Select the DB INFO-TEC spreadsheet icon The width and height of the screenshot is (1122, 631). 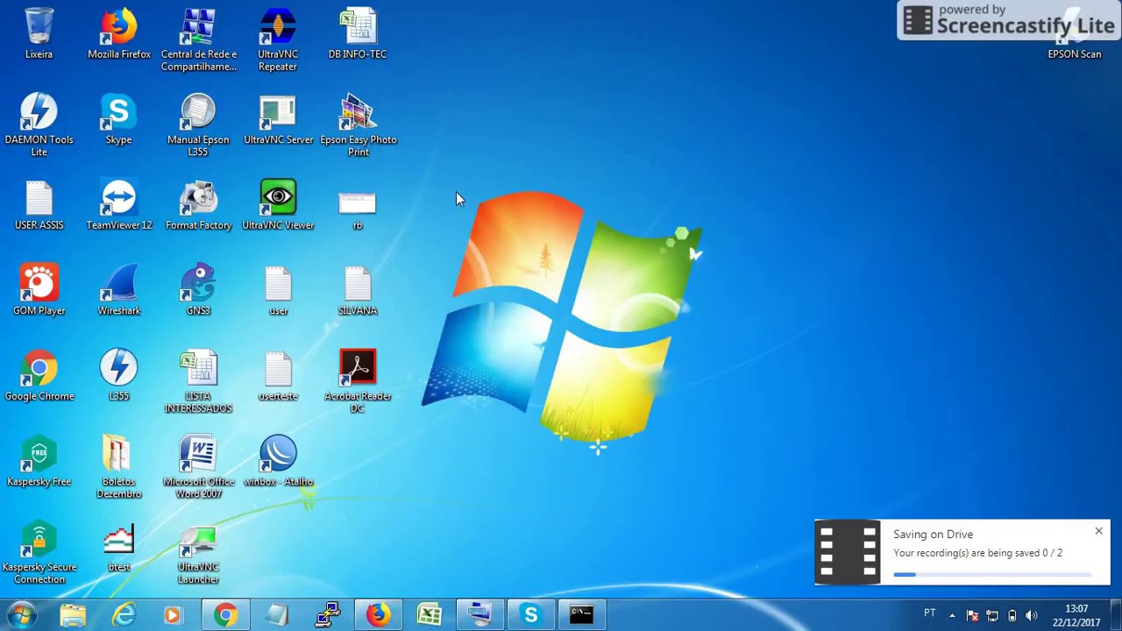(x=358, y=34)
